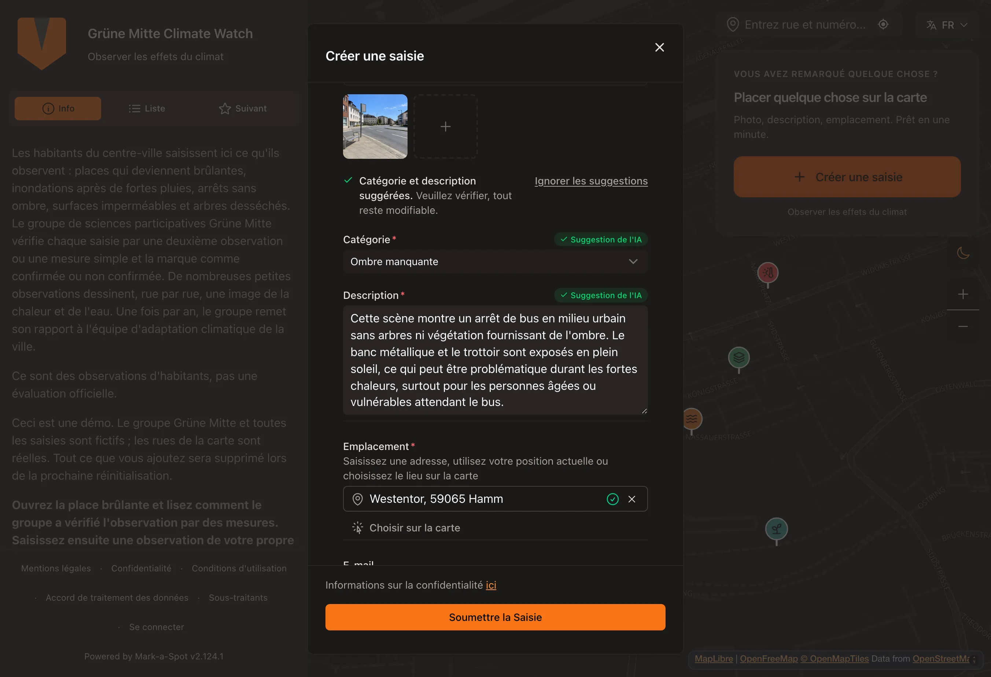Open the OpenMapTiles attribution link

[834, 659]
